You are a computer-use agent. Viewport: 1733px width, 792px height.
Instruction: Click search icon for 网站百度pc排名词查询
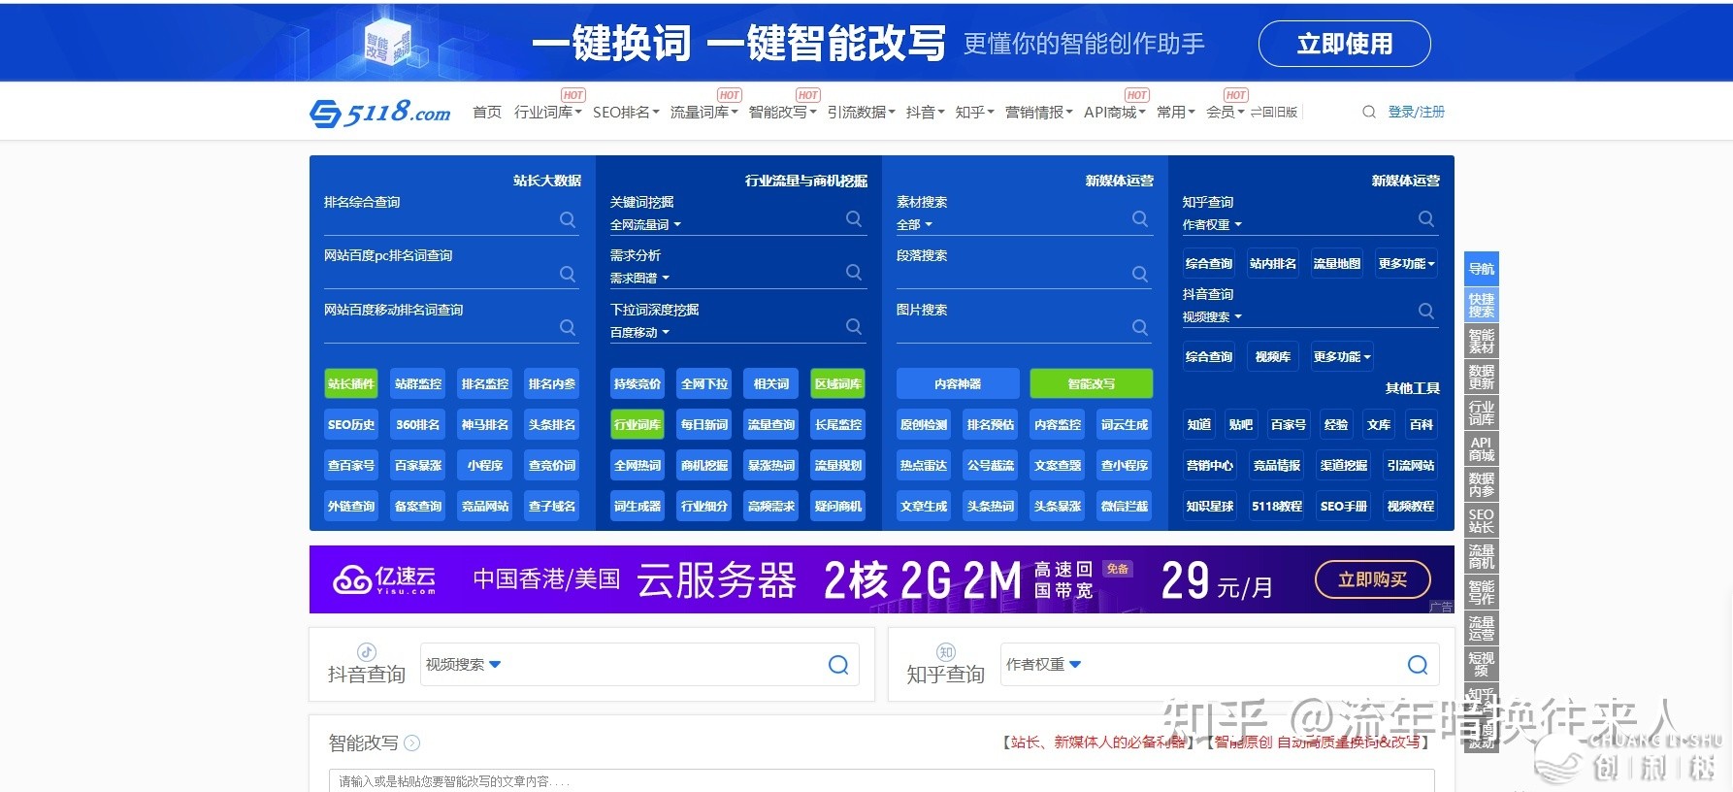(568, 274)
